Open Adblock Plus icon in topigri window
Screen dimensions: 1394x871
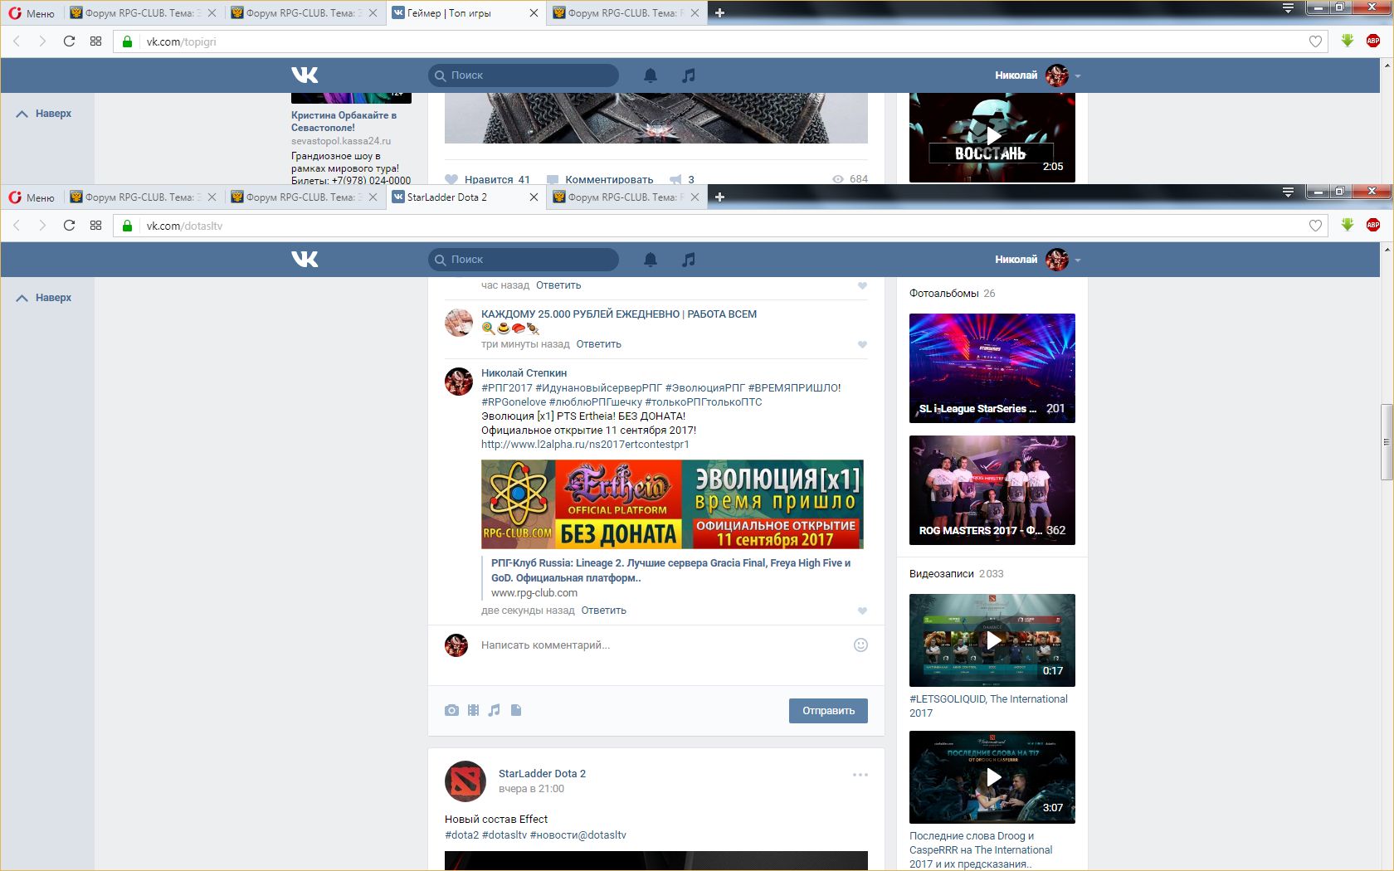(x=1373, y=41)
